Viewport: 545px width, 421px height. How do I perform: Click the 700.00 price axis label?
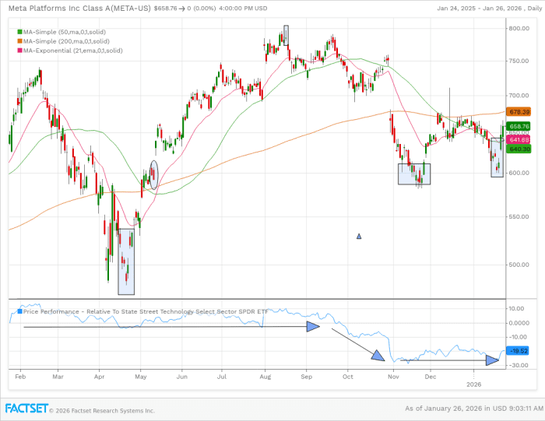pyautogui.click(x=519, y=96)
